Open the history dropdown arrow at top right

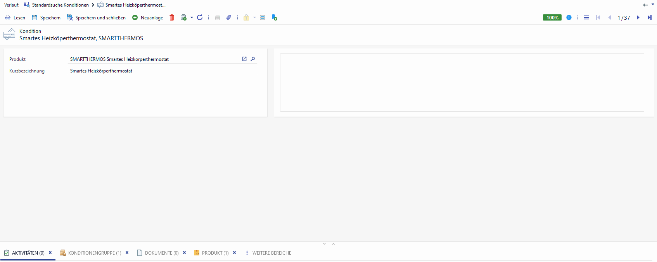click(x=653, y=5)
